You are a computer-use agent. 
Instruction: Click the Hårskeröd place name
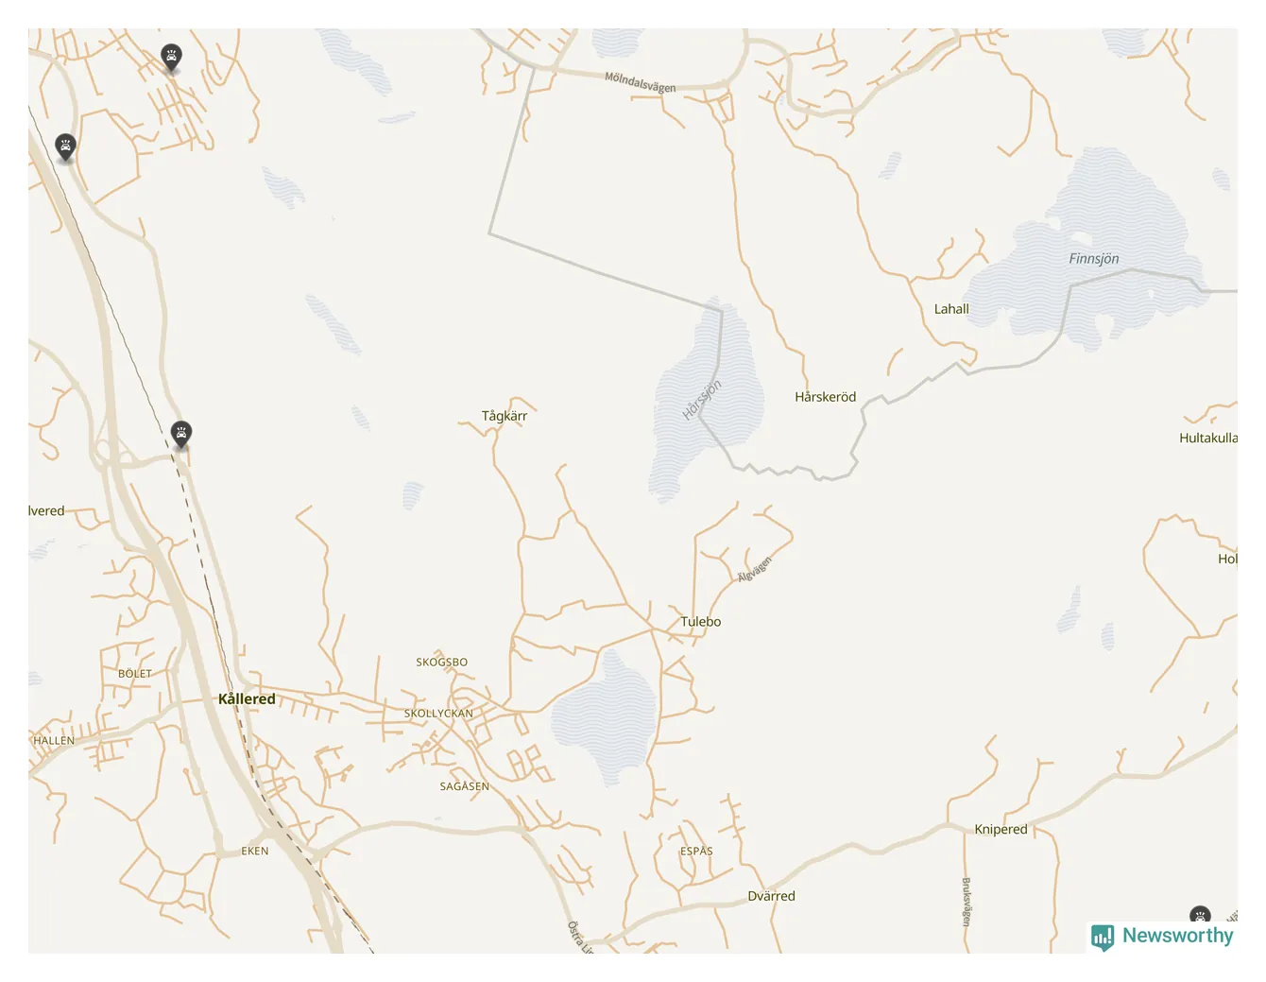[826, 397]
